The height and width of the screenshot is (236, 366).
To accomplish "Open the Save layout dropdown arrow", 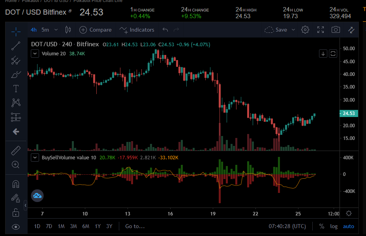I will pos(293,30).
